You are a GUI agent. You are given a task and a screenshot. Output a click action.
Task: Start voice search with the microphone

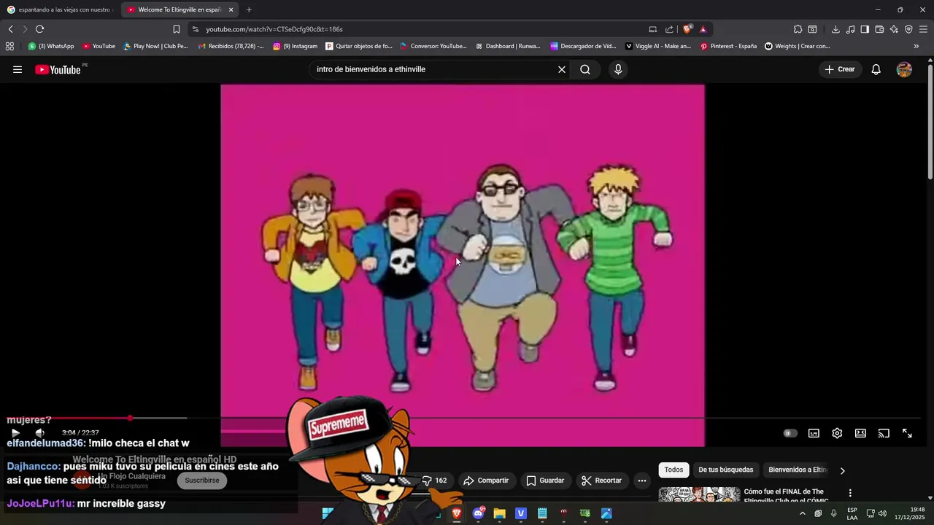618,69
